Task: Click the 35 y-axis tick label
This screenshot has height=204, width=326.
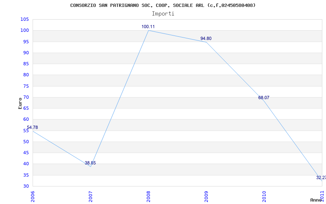Action: point(26,175)
